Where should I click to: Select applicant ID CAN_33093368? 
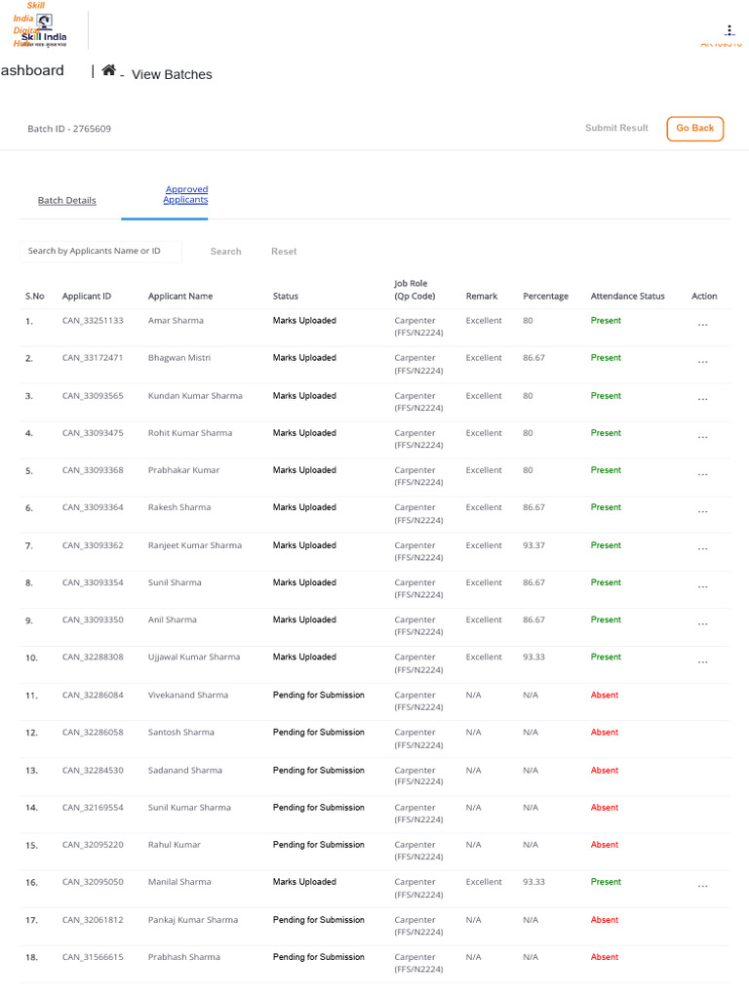93,470
